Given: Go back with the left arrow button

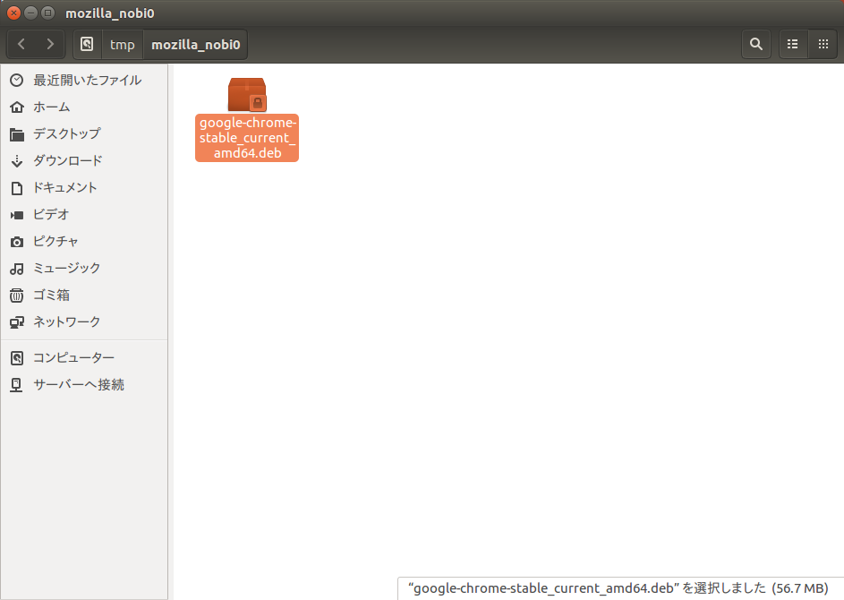Looking at the screenshot, I should tap(21, 44).
